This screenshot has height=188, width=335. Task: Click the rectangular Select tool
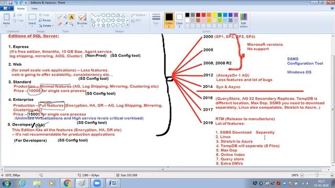pos(32,17)
